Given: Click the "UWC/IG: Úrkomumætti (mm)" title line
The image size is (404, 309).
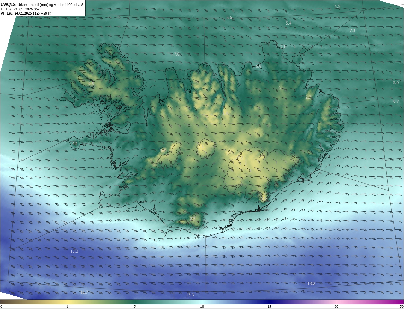Looking at the screenshot, I should pos(42,4).
